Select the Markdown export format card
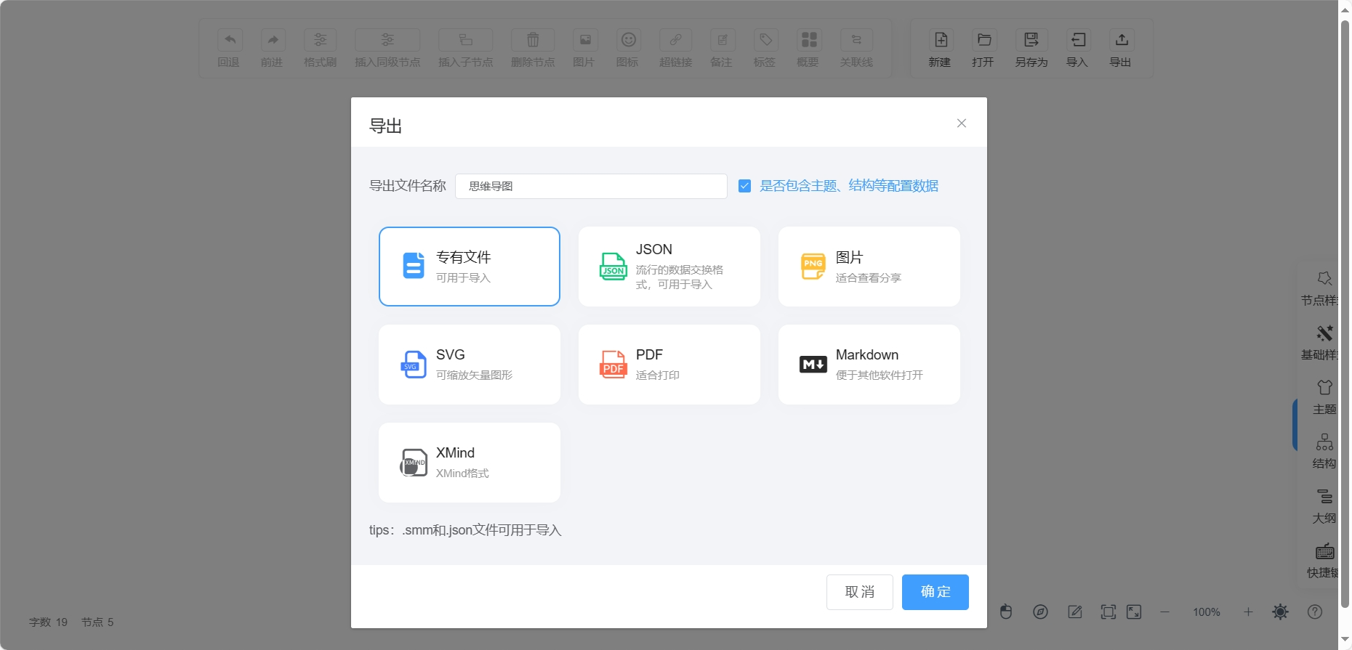This screenshot has height=650, width=1352. [x=869, y=365]
